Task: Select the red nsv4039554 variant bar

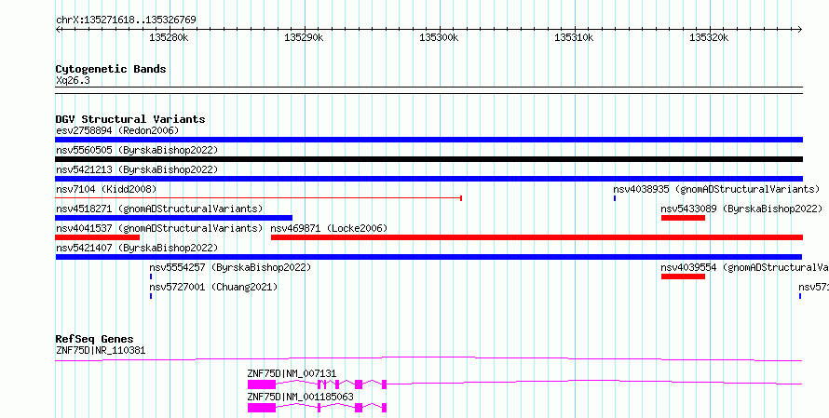Action: click(x=683, y=276)
